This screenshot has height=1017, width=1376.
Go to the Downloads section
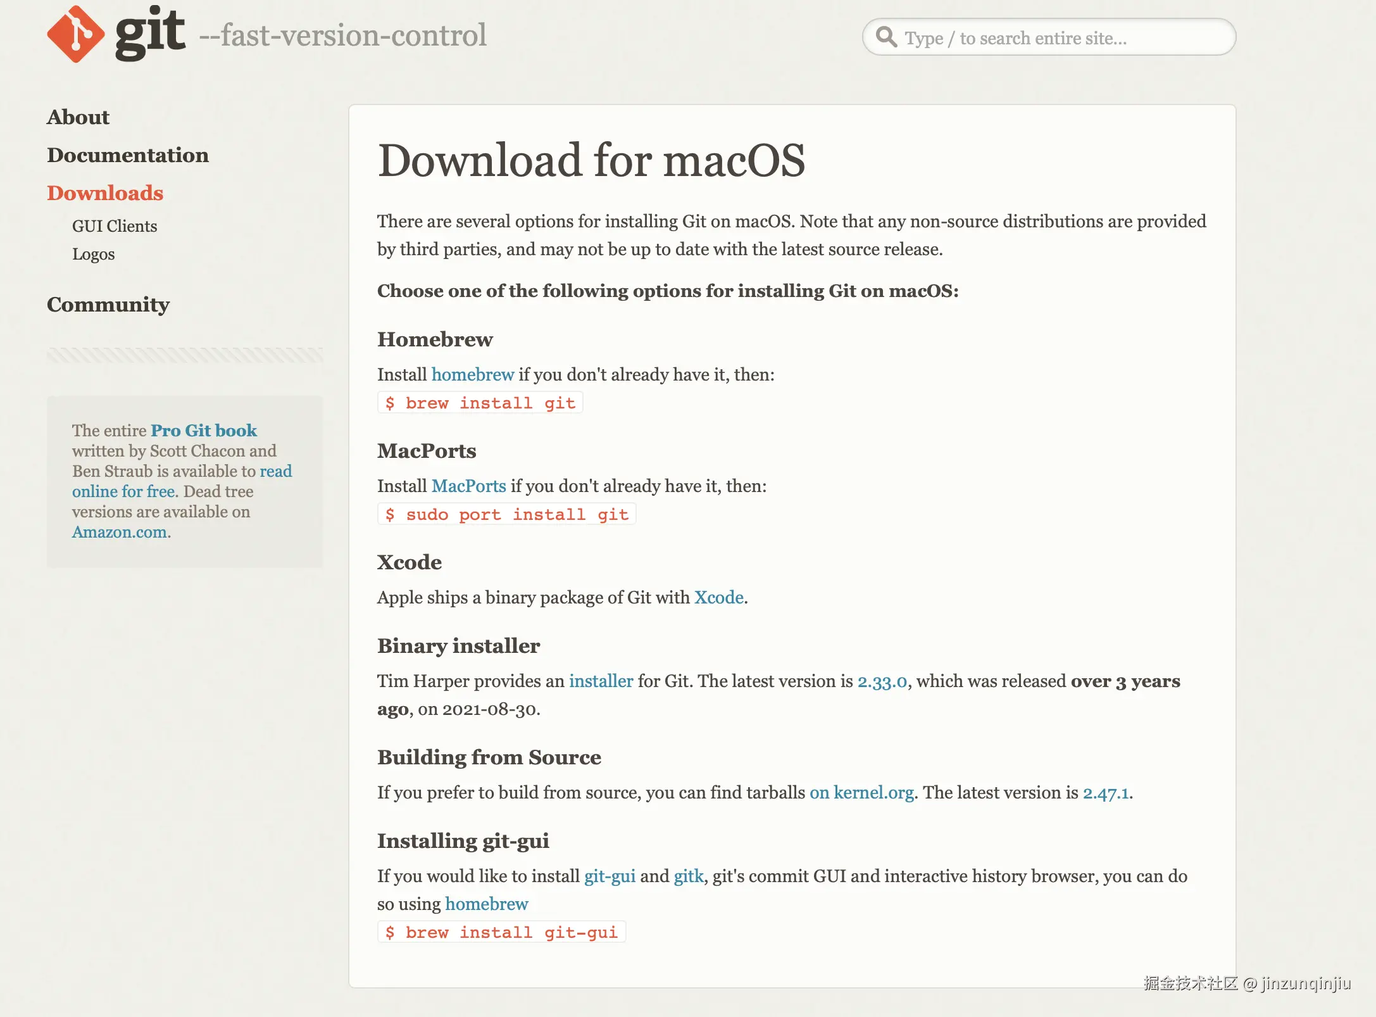coord(105,193)
